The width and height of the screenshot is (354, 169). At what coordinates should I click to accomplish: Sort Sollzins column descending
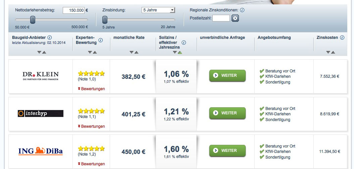click(175, 52)
